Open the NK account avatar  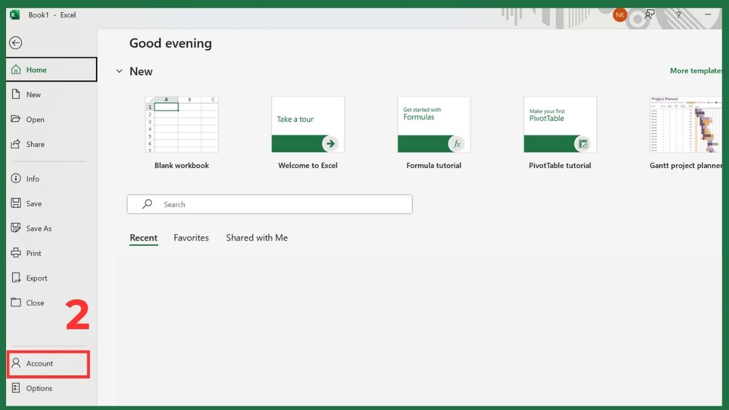pyautogui.click(x=619, y=15)
